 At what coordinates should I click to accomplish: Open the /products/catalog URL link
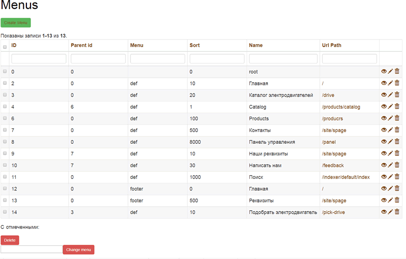[x=341, y=107]
